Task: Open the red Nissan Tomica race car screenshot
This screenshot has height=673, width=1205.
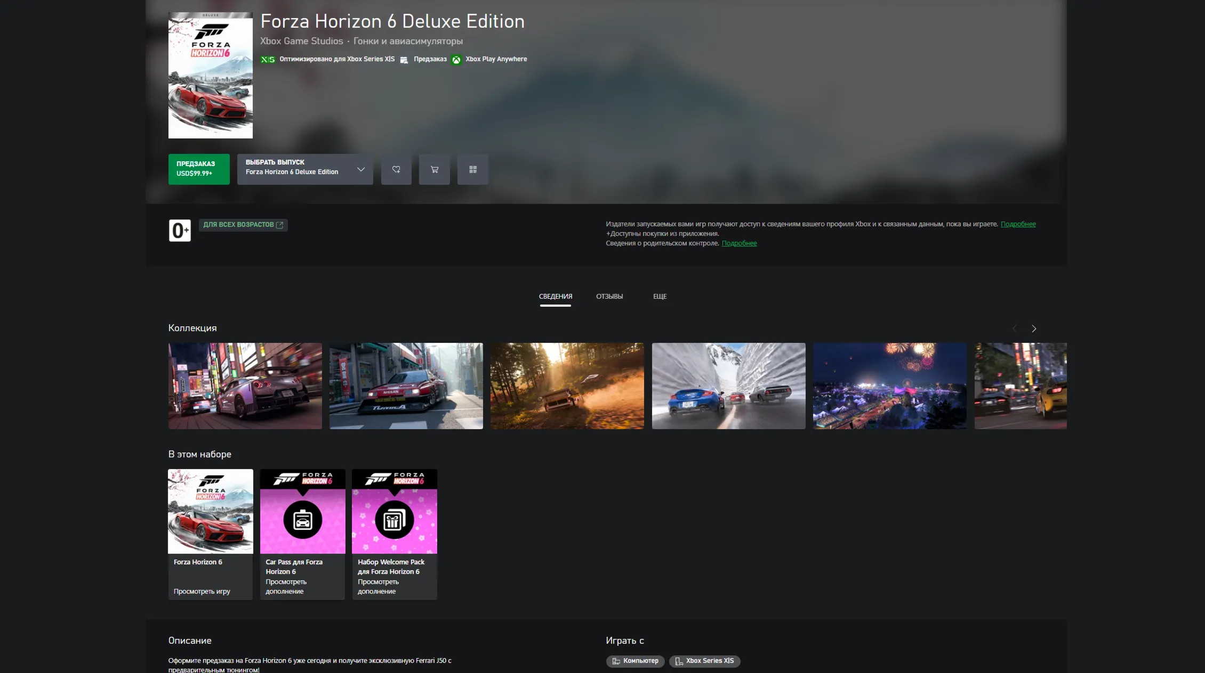Action: click(406, 386)
